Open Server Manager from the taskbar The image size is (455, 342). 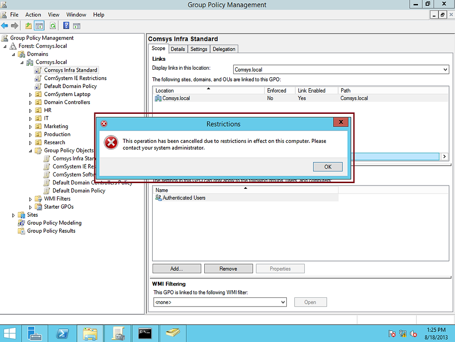point(35,333)
